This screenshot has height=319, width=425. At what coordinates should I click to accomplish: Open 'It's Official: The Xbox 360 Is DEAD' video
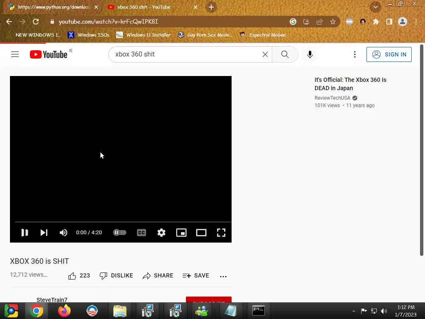point(350,84)
